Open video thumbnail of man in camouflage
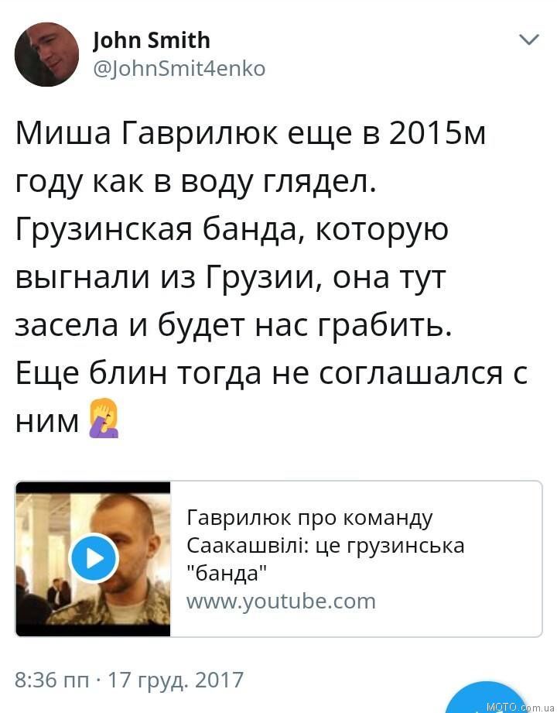557x713 pixels. pyautogui.click(x=93, y=559)
